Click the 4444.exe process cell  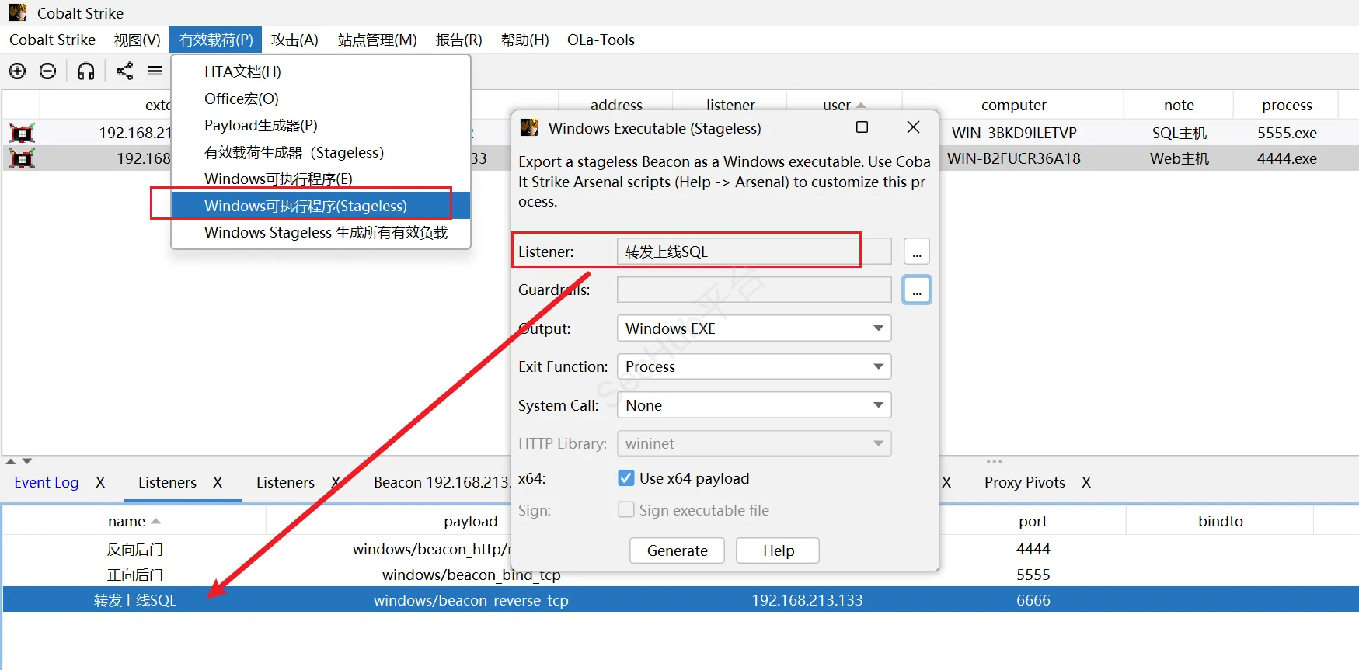click(x=1287, y=158)
